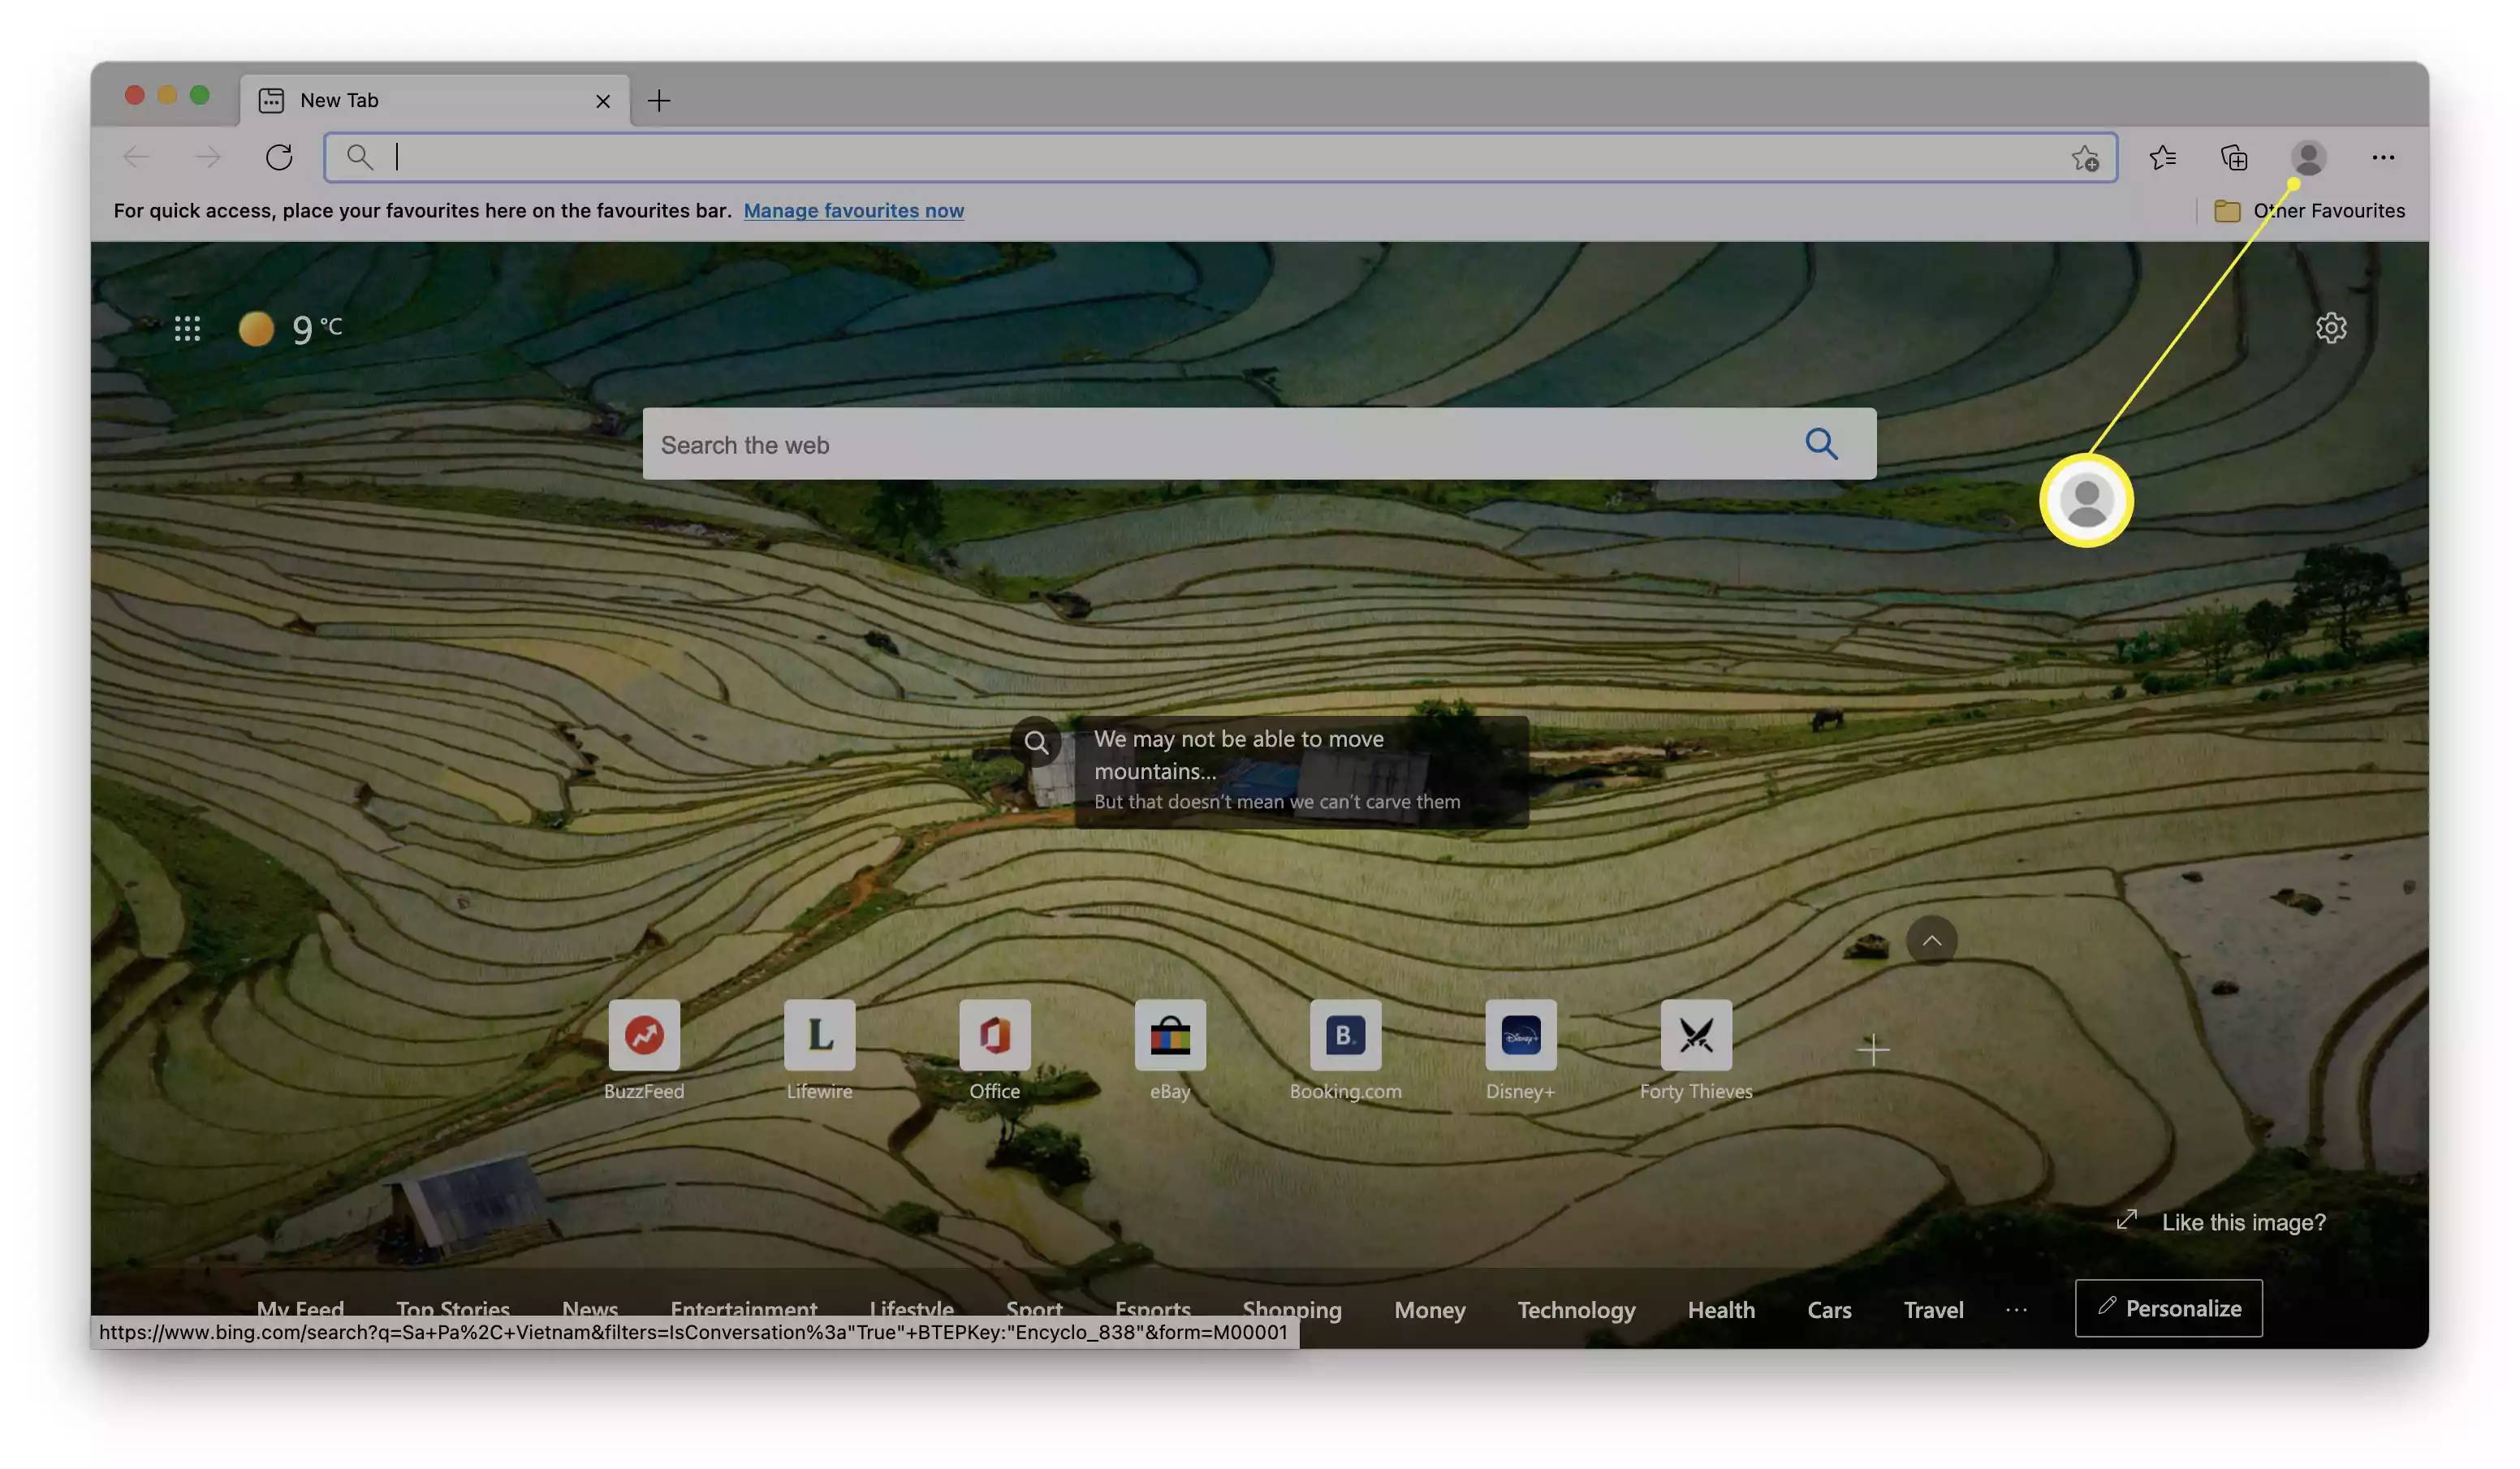This screenshot has width=2520, height=1469.
Task: Select the Technology tab
Action: click(x=1576, y=1308)
